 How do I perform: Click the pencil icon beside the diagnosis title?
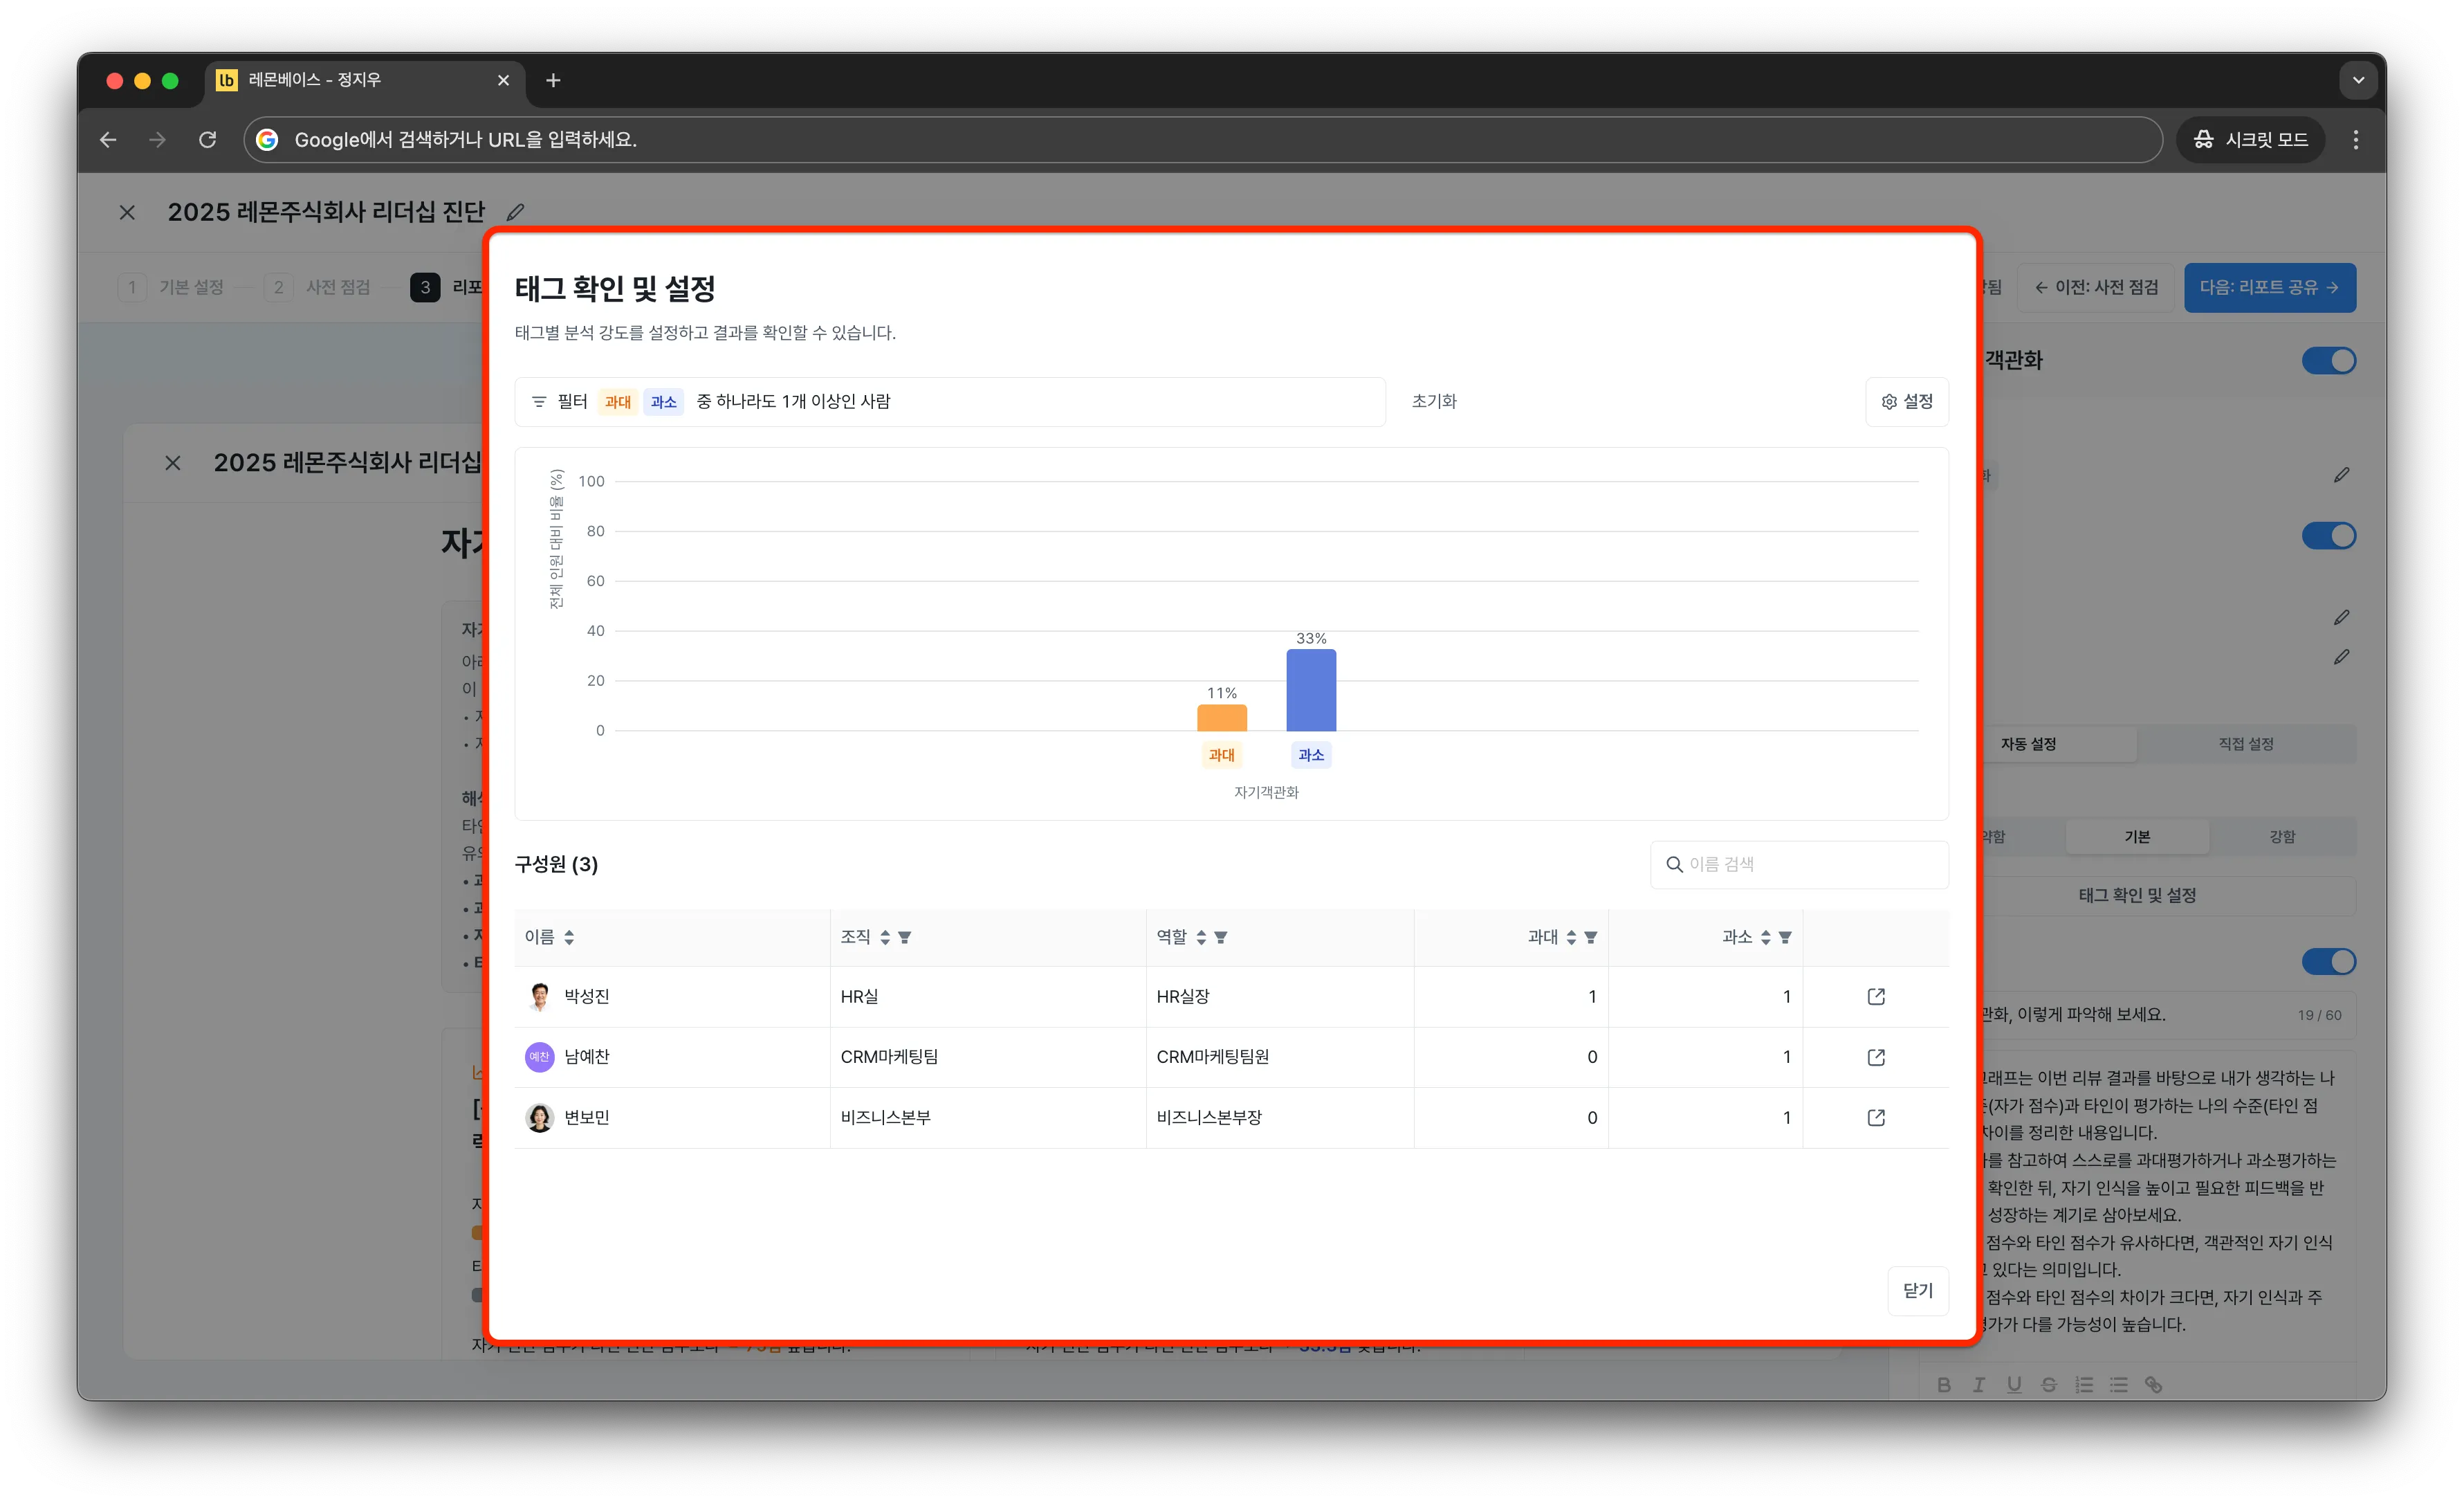[x=515, y=212]
